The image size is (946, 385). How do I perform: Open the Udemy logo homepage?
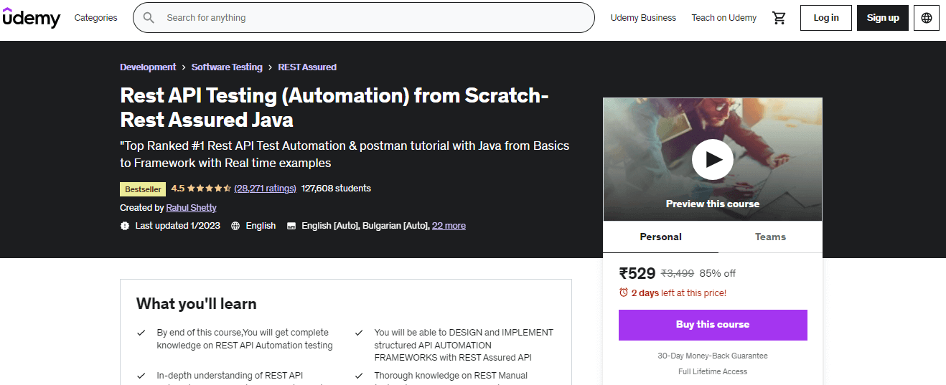[x=32, y=18]
